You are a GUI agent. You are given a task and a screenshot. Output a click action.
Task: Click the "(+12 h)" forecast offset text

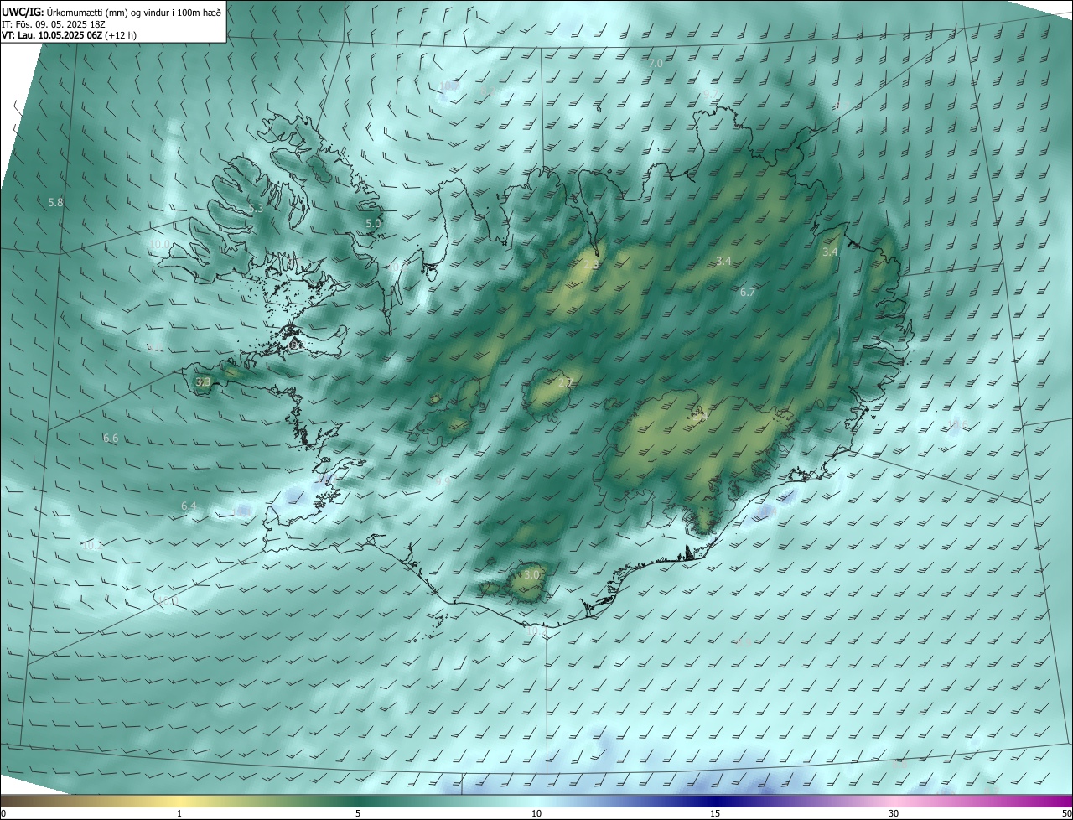pos(122,36)
